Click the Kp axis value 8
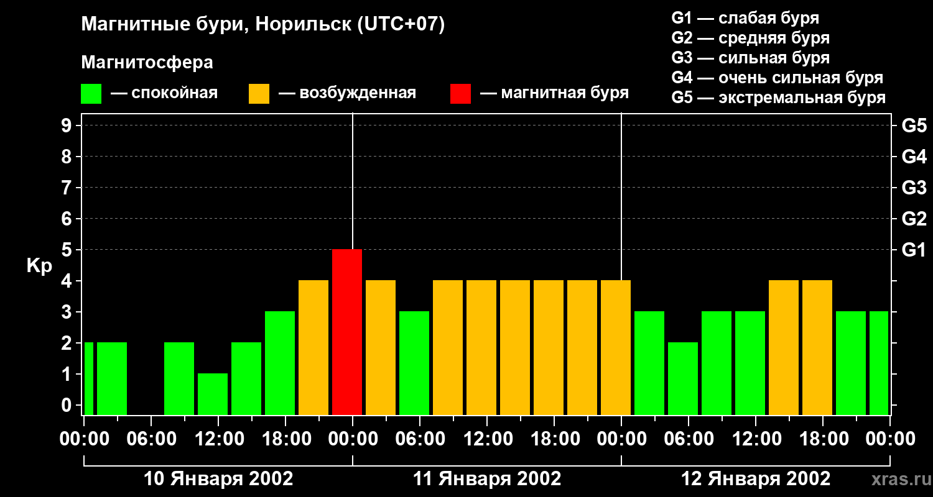Image resolution: width=933 pixels, height=497 pixels. 68,157
